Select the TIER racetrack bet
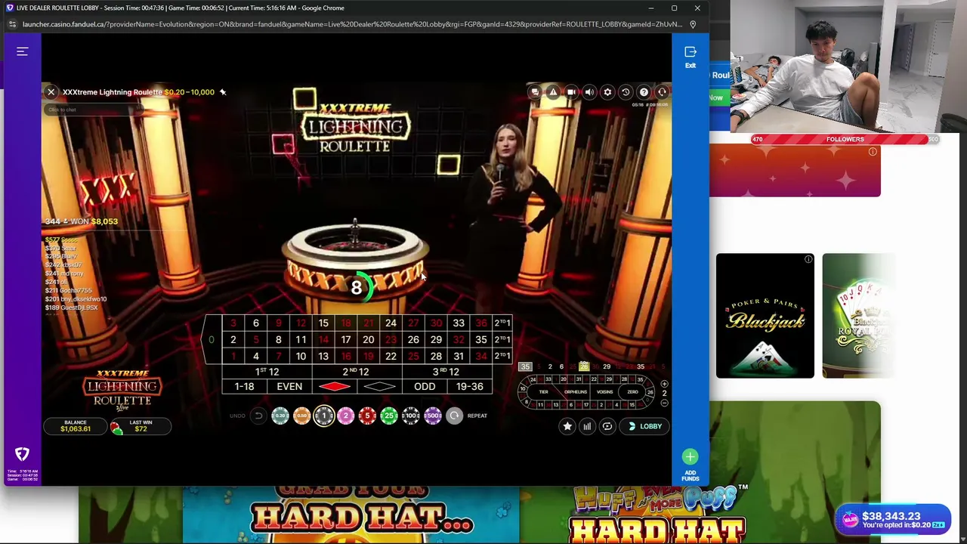This screenshot has height=544, width=967. (x=543, y=392)
